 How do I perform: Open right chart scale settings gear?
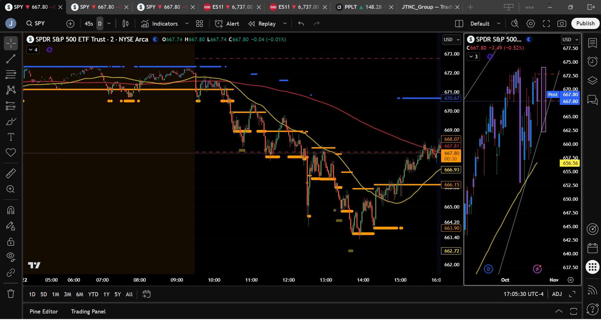(571, 280)
